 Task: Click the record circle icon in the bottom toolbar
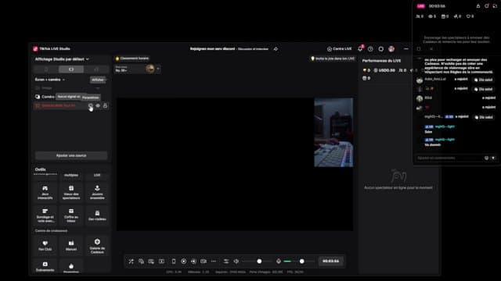[184, 261]
